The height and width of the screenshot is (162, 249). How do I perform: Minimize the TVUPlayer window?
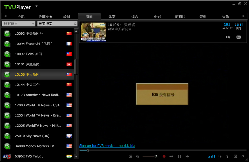point(234,4)
